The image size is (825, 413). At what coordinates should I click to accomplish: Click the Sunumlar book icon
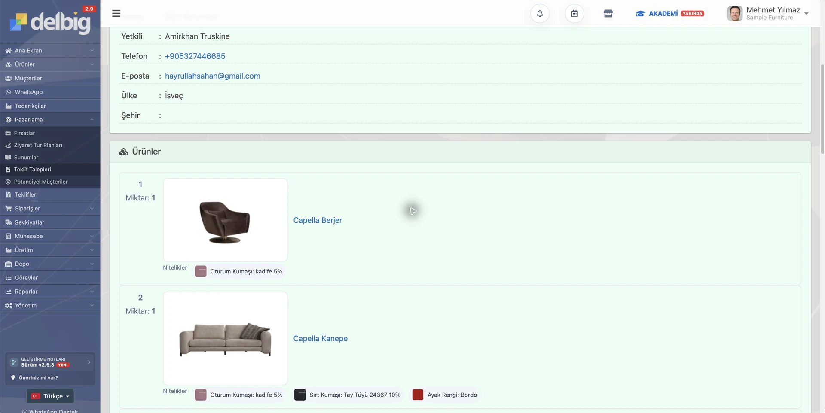(x=8, y=158)
